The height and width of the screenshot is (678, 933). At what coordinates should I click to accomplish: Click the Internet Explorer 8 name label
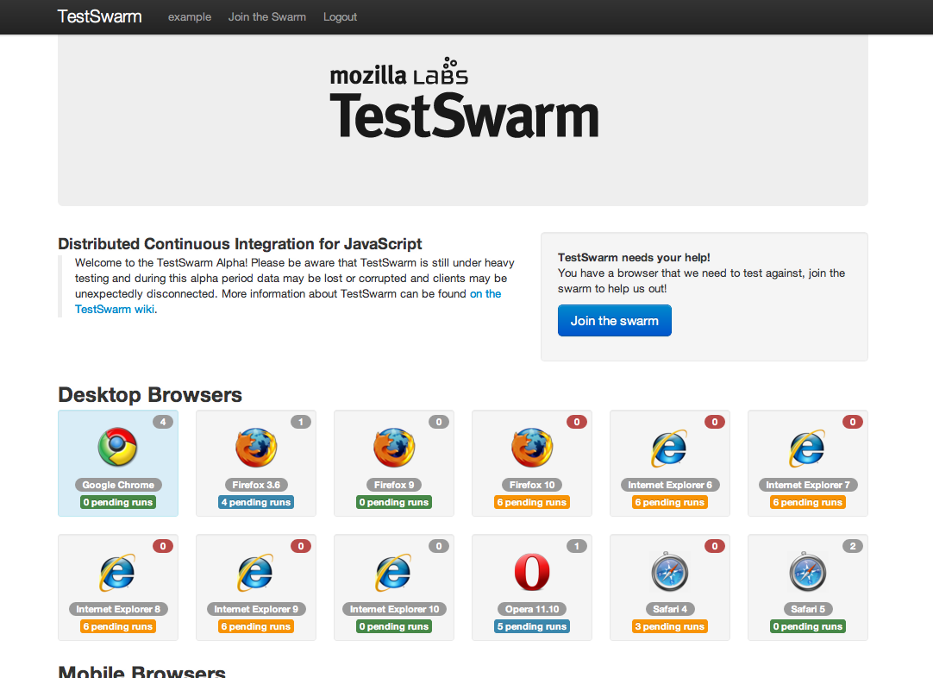118,609
